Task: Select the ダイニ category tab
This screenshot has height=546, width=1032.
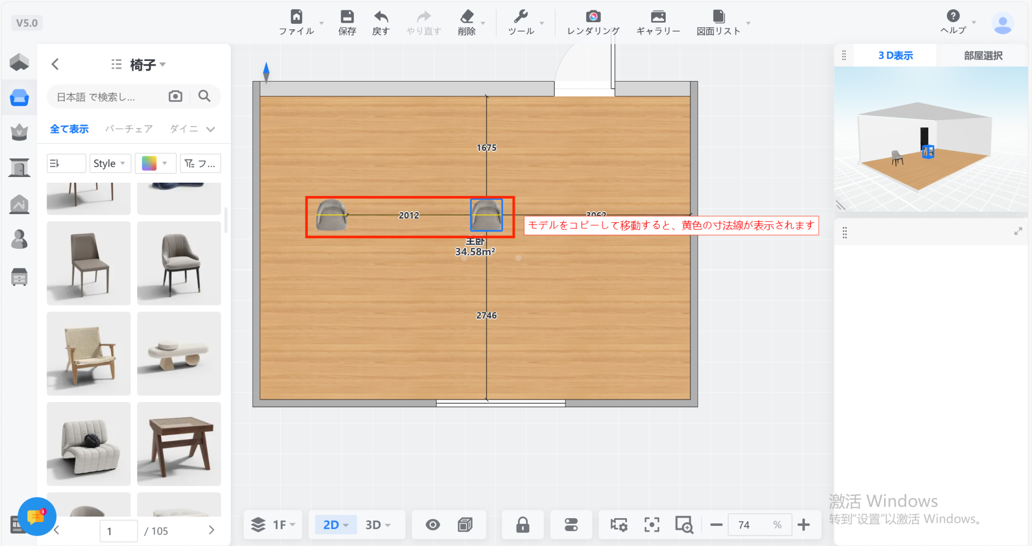Action: [184, 129]
